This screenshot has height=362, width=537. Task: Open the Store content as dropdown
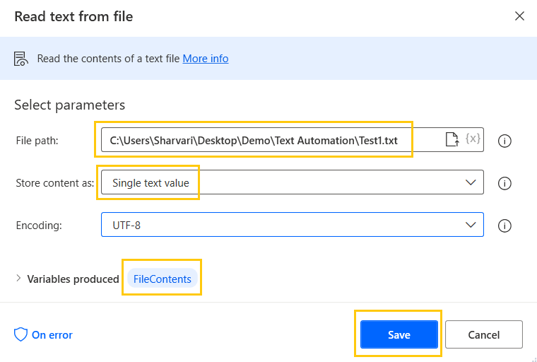click(292, 182)
